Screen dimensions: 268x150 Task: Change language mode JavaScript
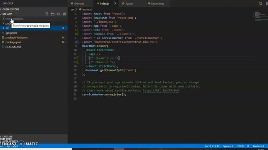pos(258,146)
